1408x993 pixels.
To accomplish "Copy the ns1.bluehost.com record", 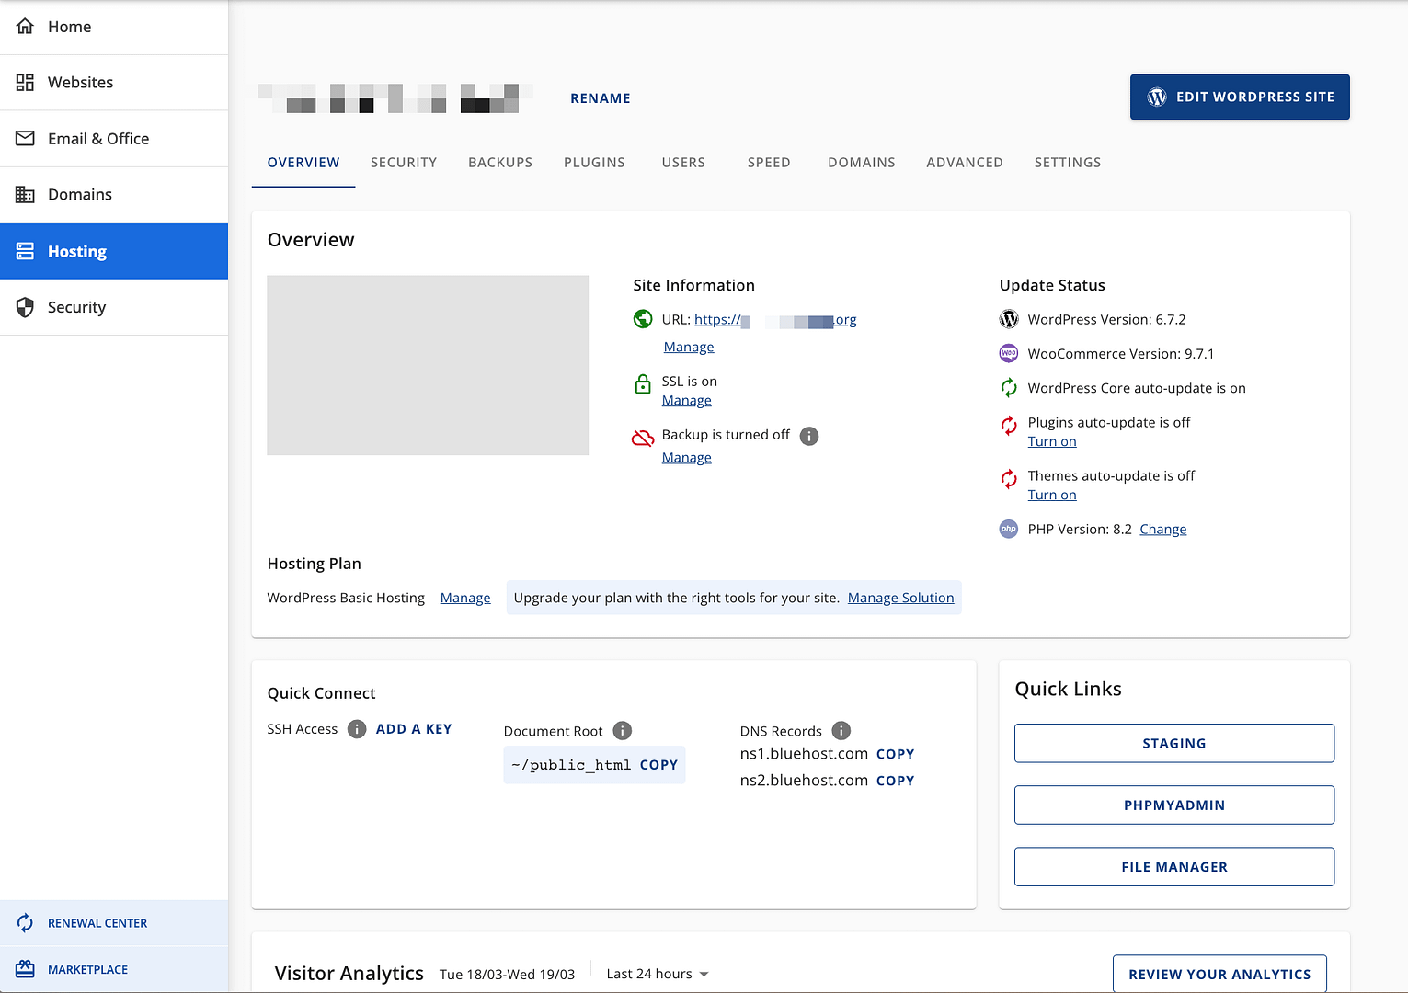I will point(895,754).
